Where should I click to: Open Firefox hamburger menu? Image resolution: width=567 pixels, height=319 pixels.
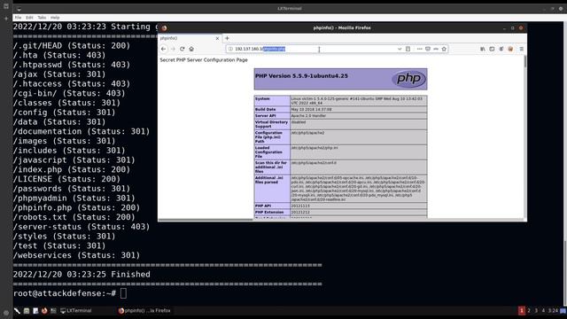point(522,49)
